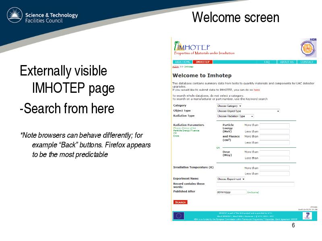Open the Choose Object Type dropdown

point(248,111)
